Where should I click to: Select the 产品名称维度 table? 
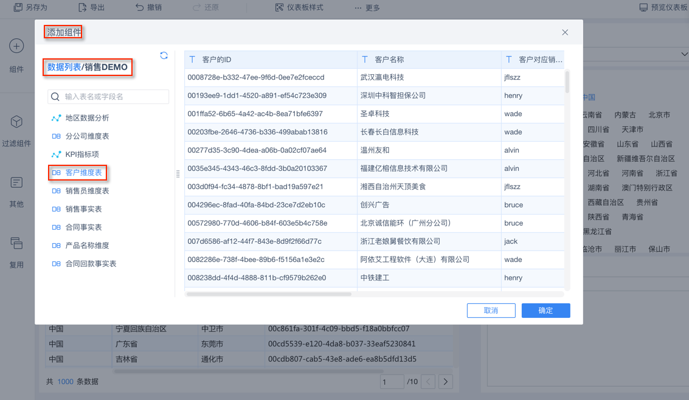87,246
